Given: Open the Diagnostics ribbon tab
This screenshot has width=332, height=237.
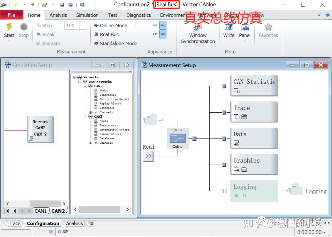Looking at the screenshot, I should click(138, 15).
